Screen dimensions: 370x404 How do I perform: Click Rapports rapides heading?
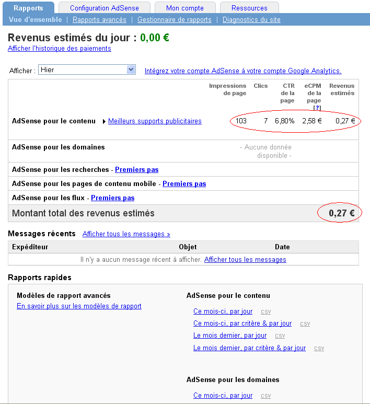pos(40,278)
